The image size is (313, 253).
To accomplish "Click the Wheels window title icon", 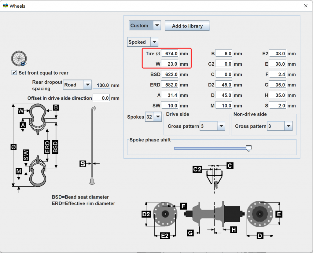I will (x=6, y=6).
